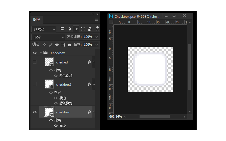Image resolution: width=226 pixels, height=141 pixels.
Task: Show the checked layer visibility box
Action: pyautogui.click(x=35, y=62)
